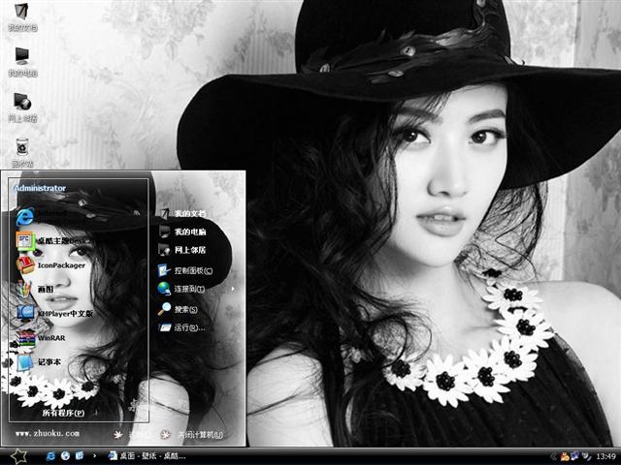The height and width of the screenshot is (465, 621).
Task: Click the Show Desktop Quick Launch icon
Action: 80,456
